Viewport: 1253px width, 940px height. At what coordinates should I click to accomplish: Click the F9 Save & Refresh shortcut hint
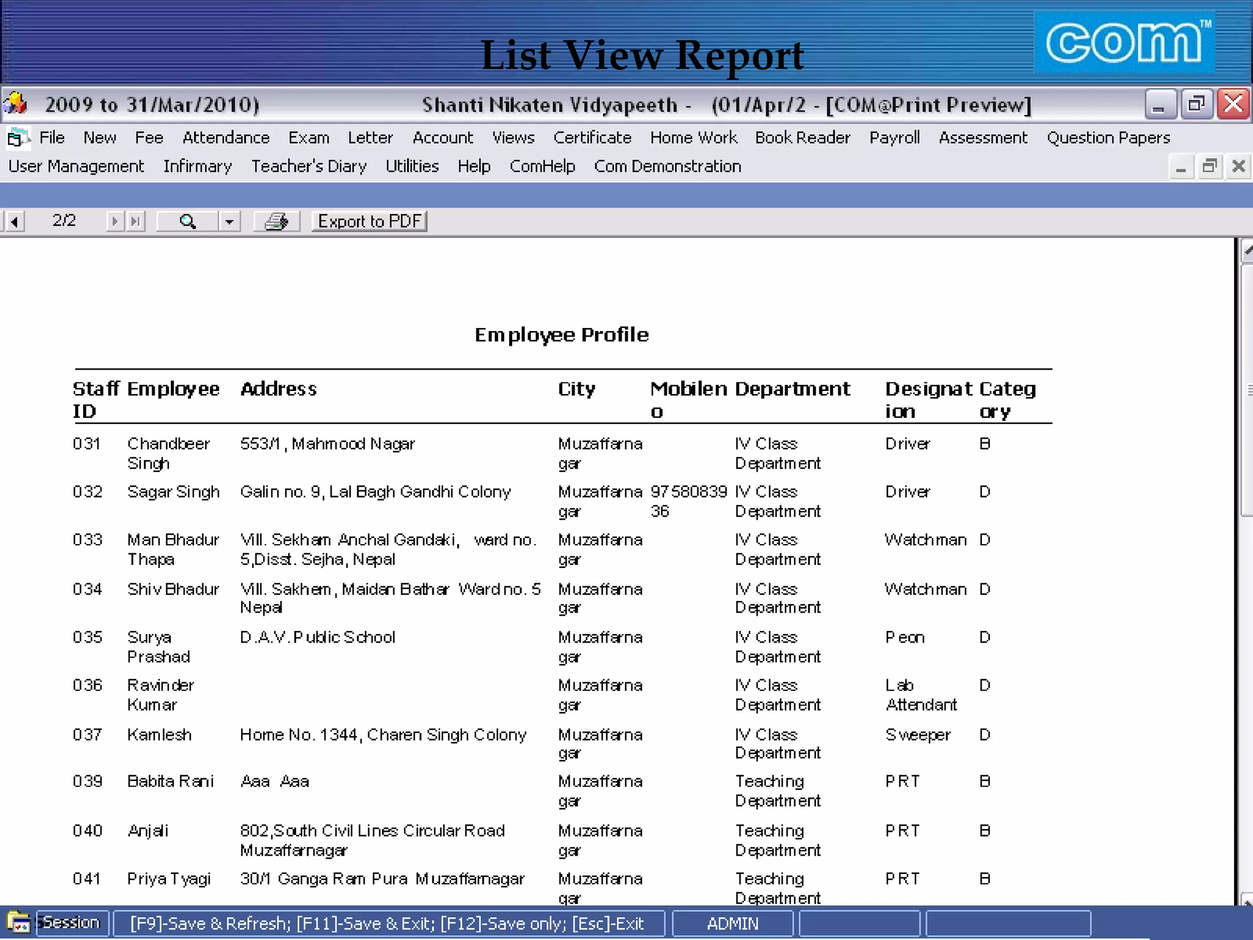tap(211, 923)
